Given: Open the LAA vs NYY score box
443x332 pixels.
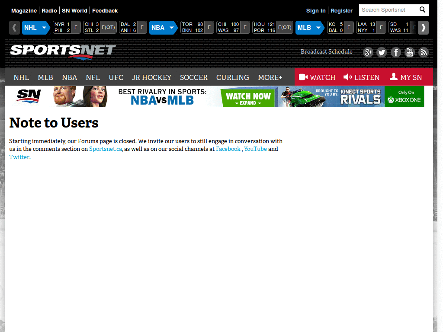Looking at the screenshot, I should click(x=371, y=27).
